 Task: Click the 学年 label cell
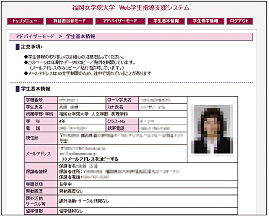click(41, 121)
